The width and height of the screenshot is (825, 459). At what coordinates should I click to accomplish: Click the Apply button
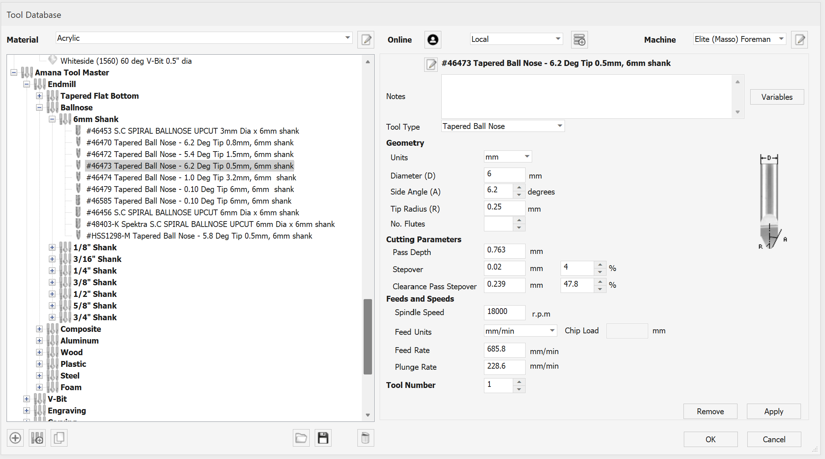point(774,411)
